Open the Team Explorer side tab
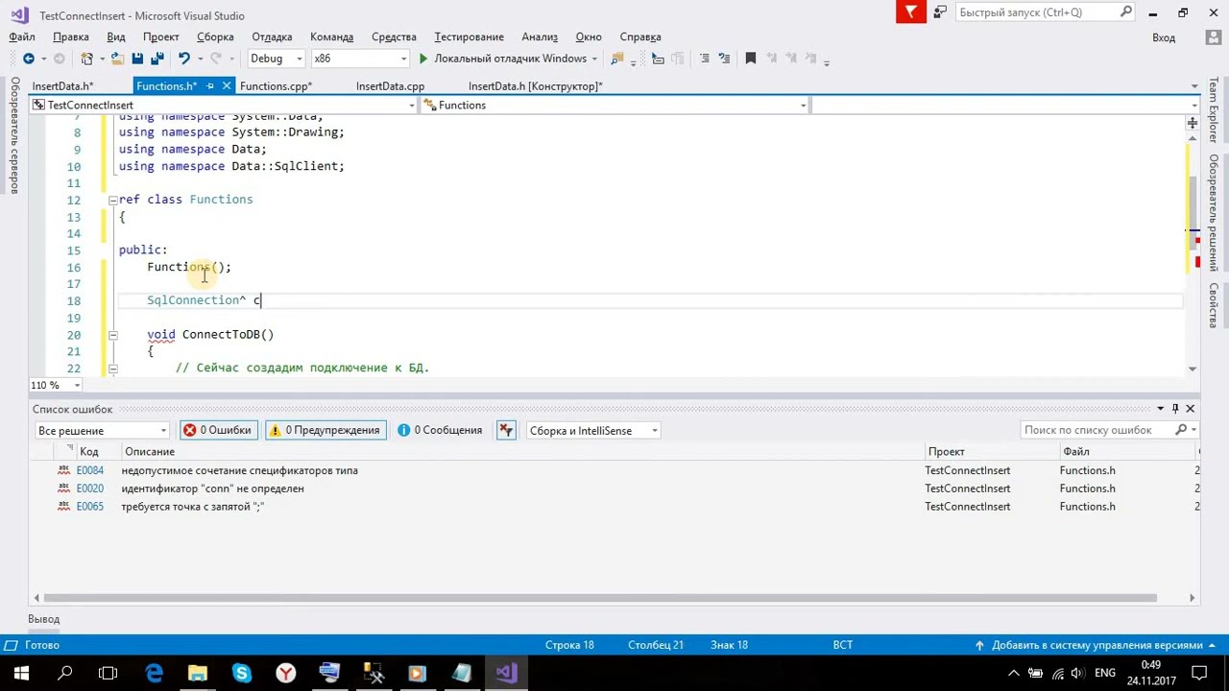Image resolution: width=1229 pixels, height=691 pixels. pyautogui.click(x=1214, y=110)
